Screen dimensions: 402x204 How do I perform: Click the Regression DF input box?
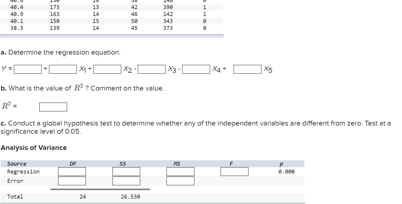pyautogui.click(x=72, y=171)
